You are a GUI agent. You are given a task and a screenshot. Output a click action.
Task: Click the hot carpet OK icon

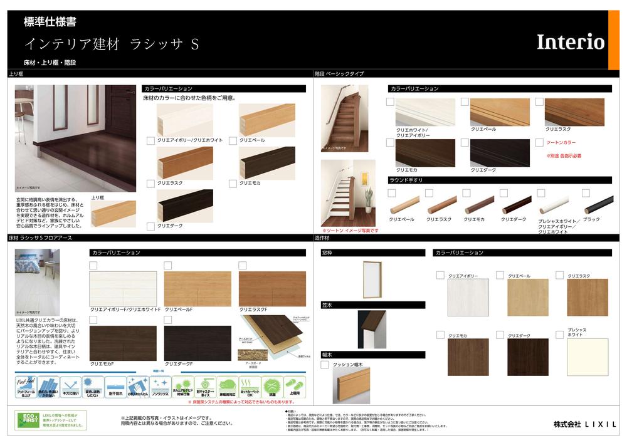pyautogui.click(x=250, y=387)
